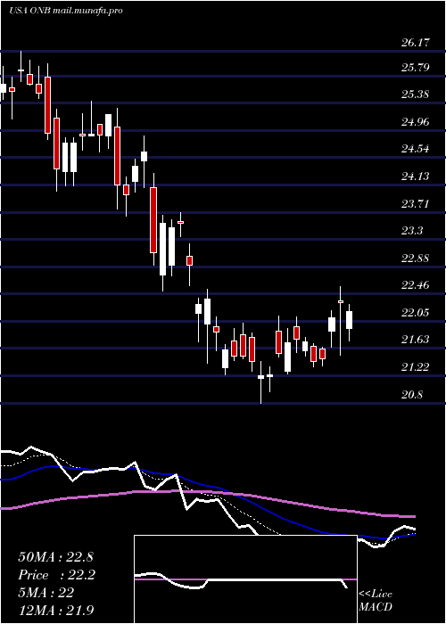
Task: Click the 25.79 price axis label
Action: (x=416, y=67)
